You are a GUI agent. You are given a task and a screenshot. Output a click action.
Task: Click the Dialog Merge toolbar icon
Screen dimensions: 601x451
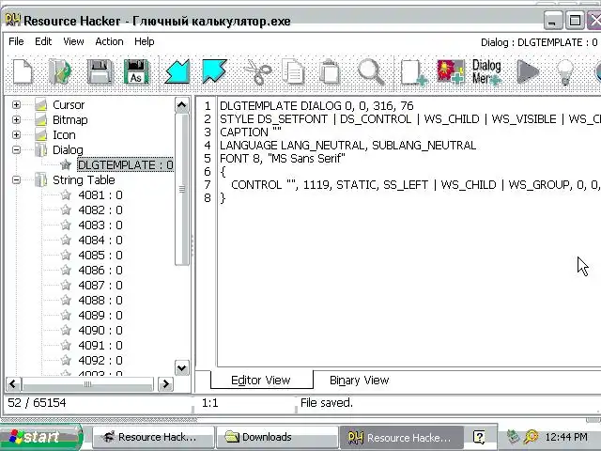tap(486, 72)
